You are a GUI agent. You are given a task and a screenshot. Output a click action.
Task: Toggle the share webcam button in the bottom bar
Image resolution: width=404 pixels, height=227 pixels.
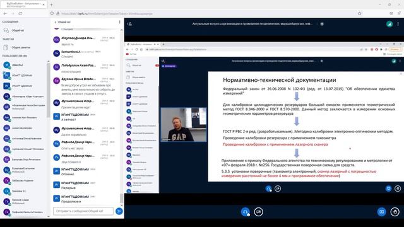point(258,212)
